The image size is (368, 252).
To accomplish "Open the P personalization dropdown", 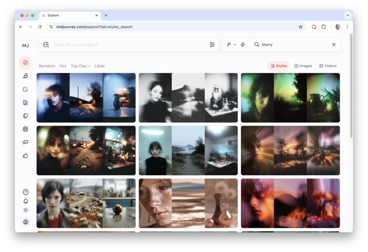I will [231, 45].
